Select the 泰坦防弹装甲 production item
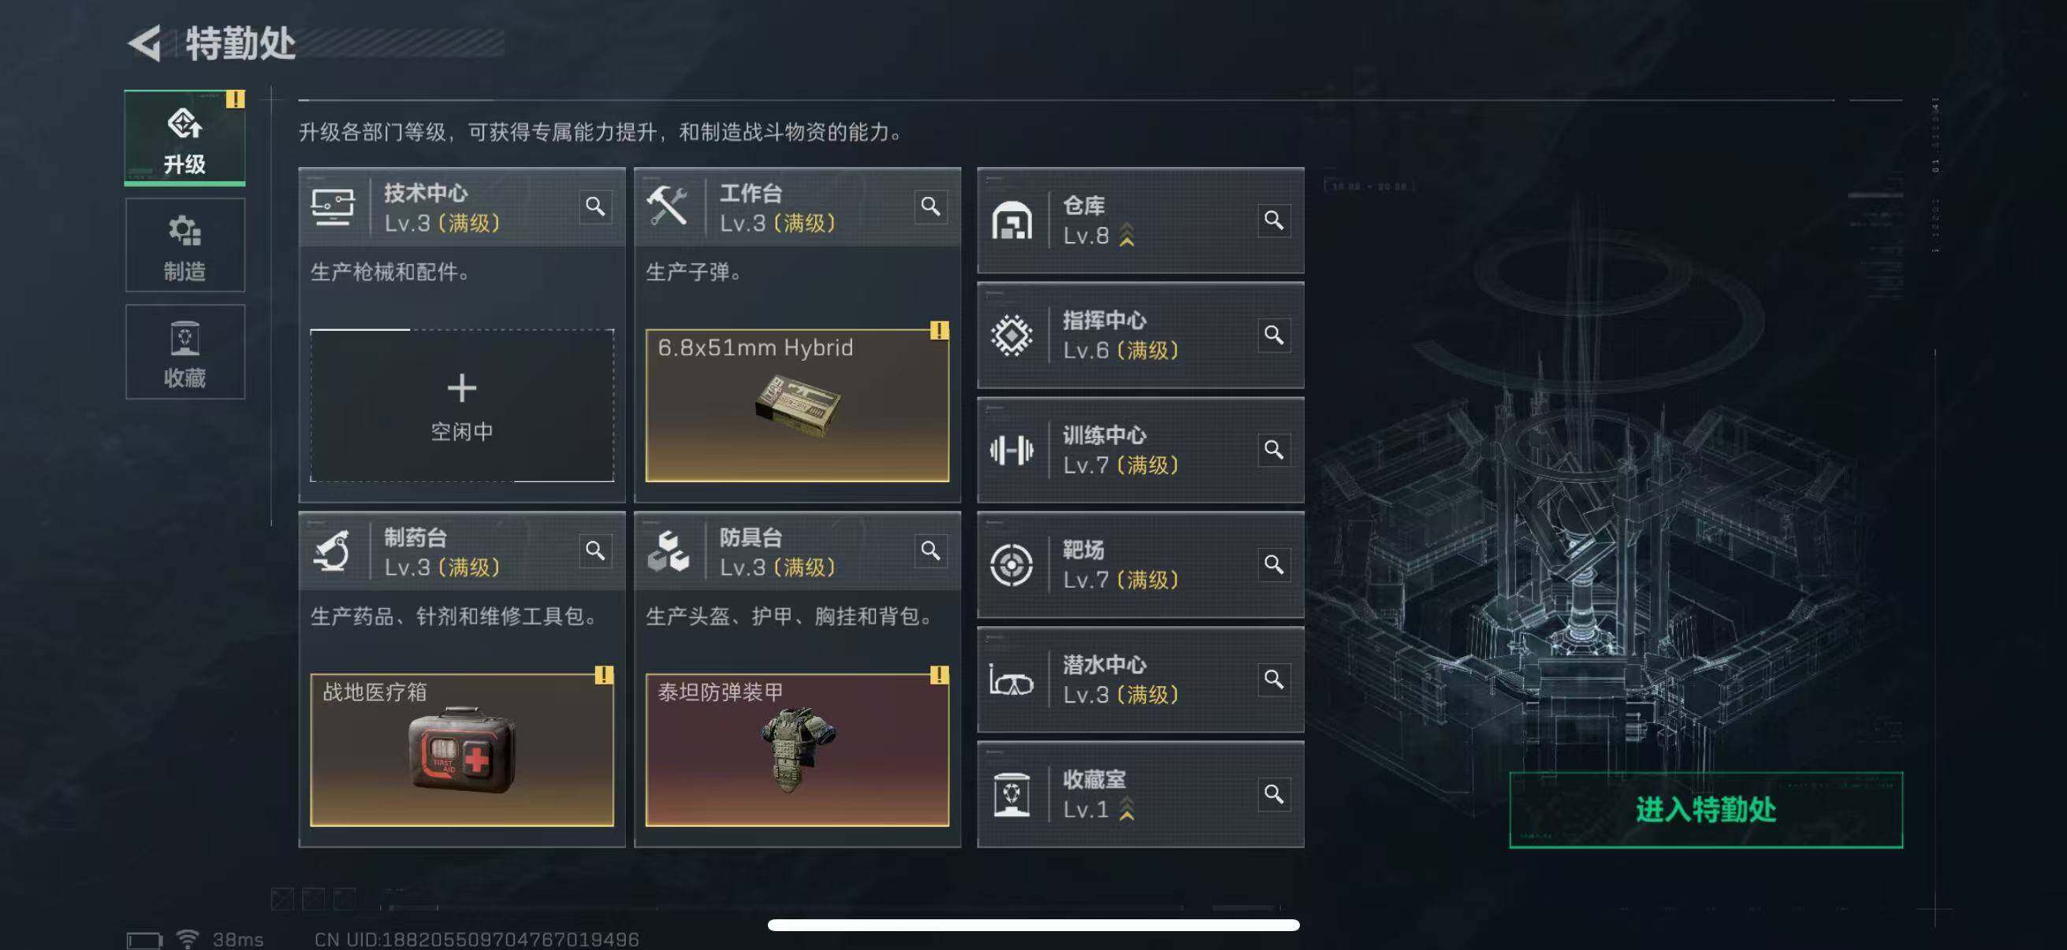 click(798, 750)
